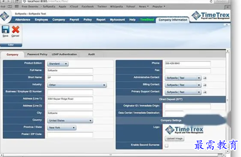The image size is (241, 157).
Task: Switch to the LDAP Authentication tab
Action: [x=64, y=54]
